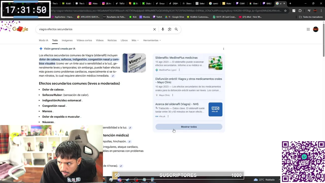Open Google Lens image search icon
This screenshot has height=183, width=325.
pyautogui.click(x=170, y=29)
